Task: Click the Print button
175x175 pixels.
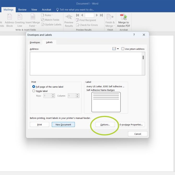Action: click(x=39, y=125)
